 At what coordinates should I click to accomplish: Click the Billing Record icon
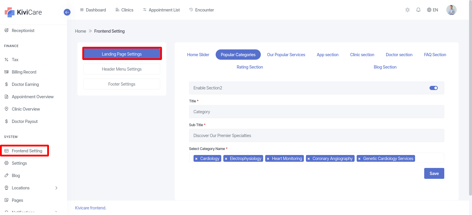(x=6, y=72)
